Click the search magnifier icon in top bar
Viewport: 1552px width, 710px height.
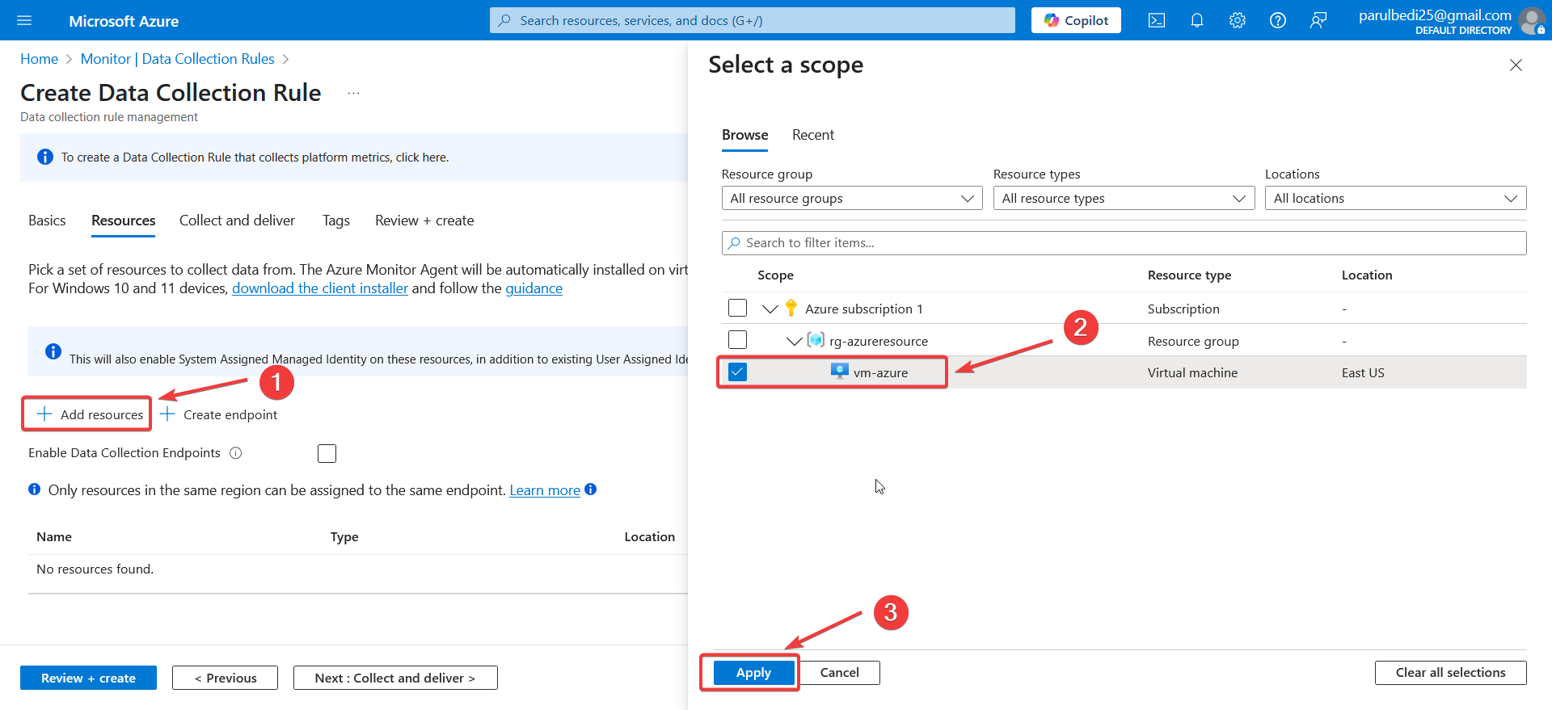[x=504, y=20]
